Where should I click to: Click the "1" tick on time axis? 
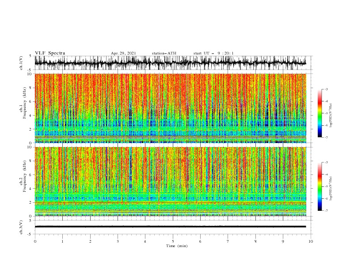click(x=62, y=241)
